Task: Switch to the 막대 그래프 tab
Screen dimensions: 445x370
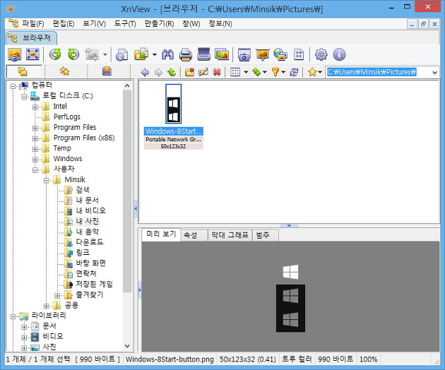Action: [230, 235]
